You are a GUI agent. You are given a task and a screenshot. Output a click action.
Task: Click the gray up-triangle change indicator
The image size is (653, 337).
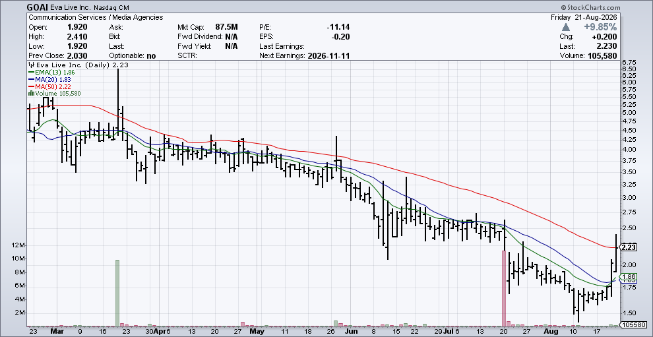[x=565, y=27]
